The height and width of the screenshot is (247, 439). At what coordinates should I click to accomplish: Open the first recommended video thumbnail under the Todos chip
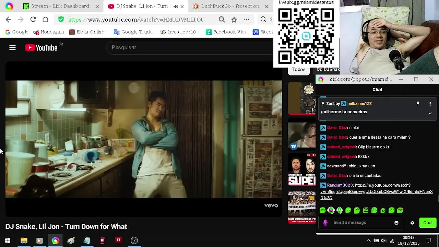pyautogui.click(x=301, y=98)
